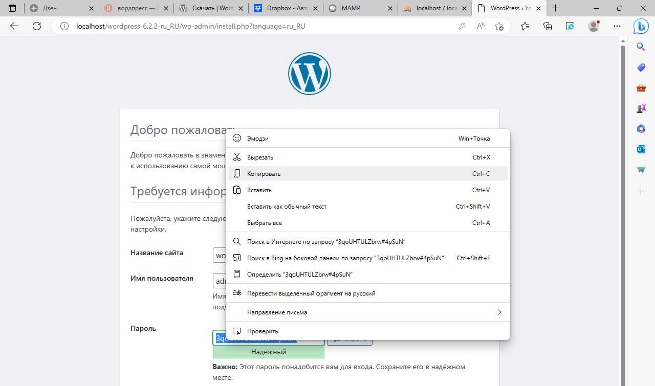Open the Bing Copilot sidebar icon
The image size is (655, 386).
641,26
